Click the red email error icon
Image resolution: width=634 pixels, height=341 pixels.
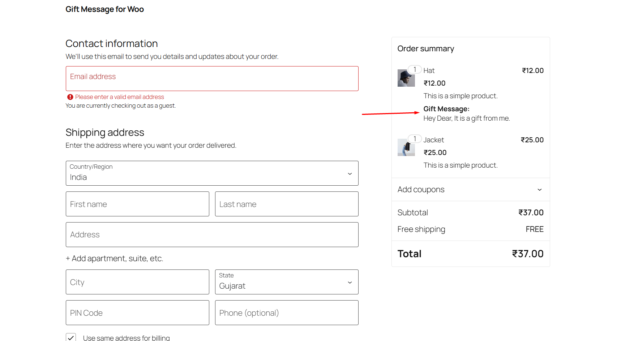click(70, 97)
